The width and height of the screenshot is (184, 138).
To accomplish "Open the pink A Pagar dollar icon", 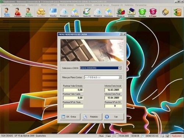I will (x=153, y=12).
